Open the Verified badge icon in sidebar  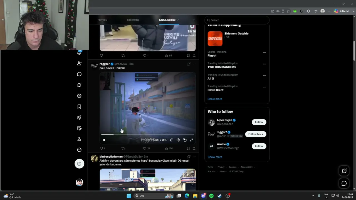coord(79,96)
